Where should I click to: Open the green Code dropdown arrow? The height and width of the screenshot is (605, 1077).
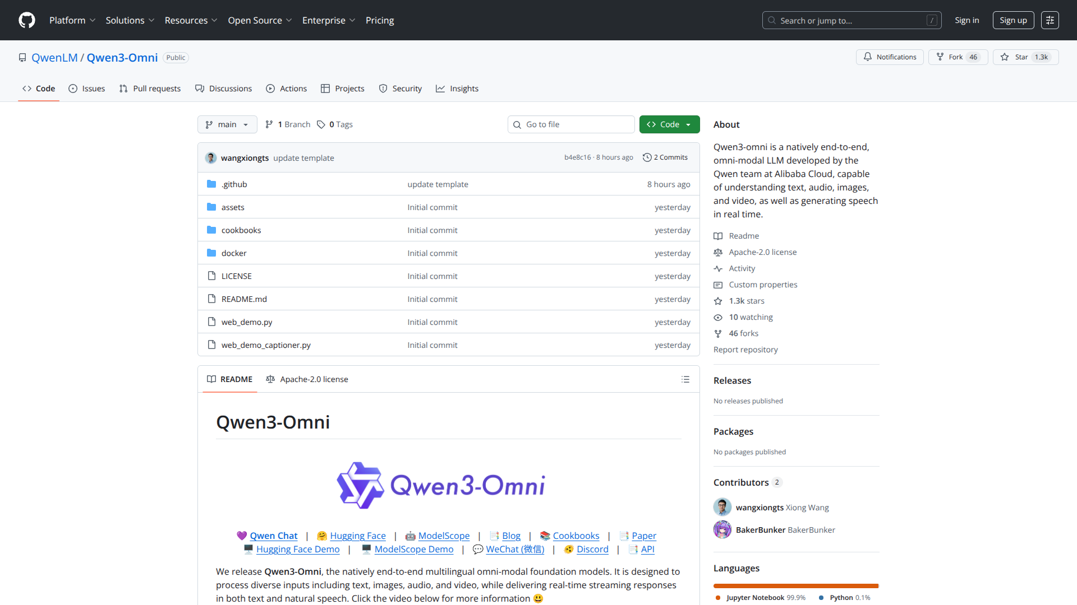coord(688,124)
